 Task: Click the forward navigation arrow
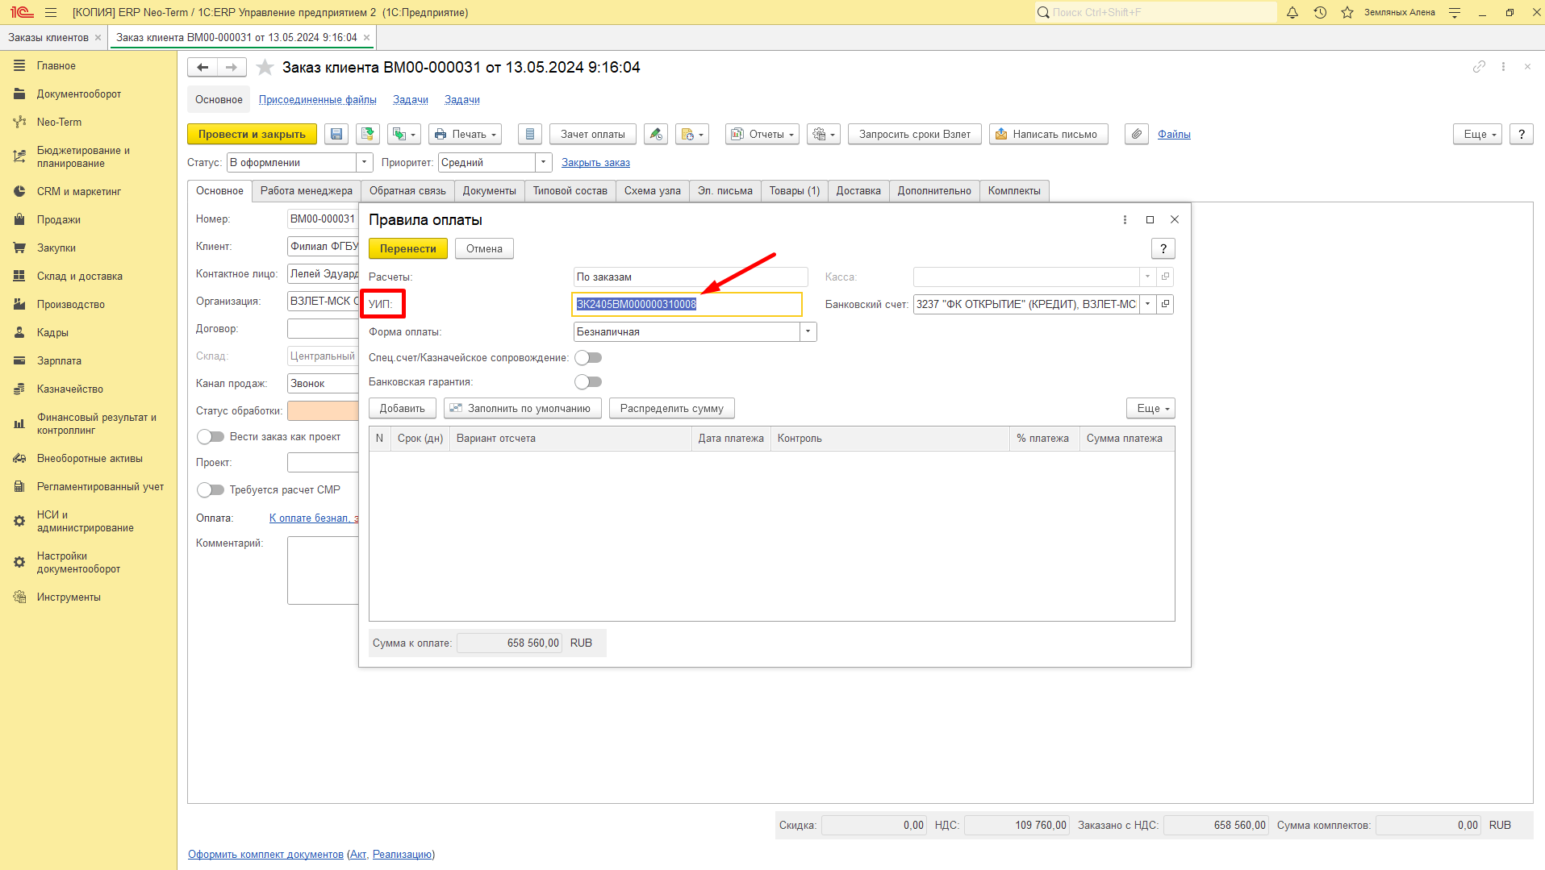(x=232, y=68)
